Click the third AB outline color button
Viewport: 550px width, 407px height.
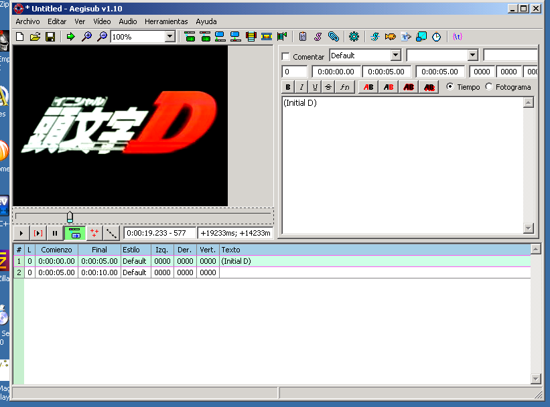coord(409,87)
